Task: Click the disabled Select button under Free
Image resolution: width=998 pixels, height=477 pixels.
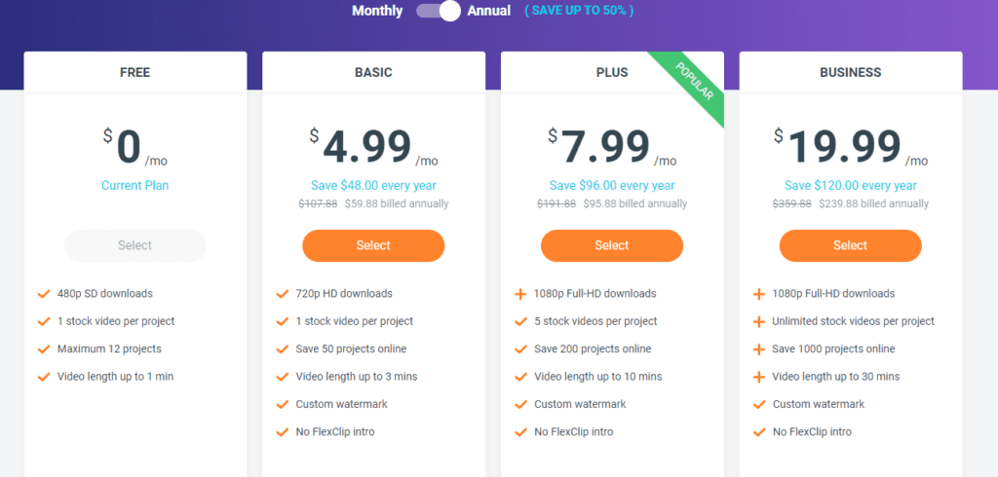Action: 135,245
